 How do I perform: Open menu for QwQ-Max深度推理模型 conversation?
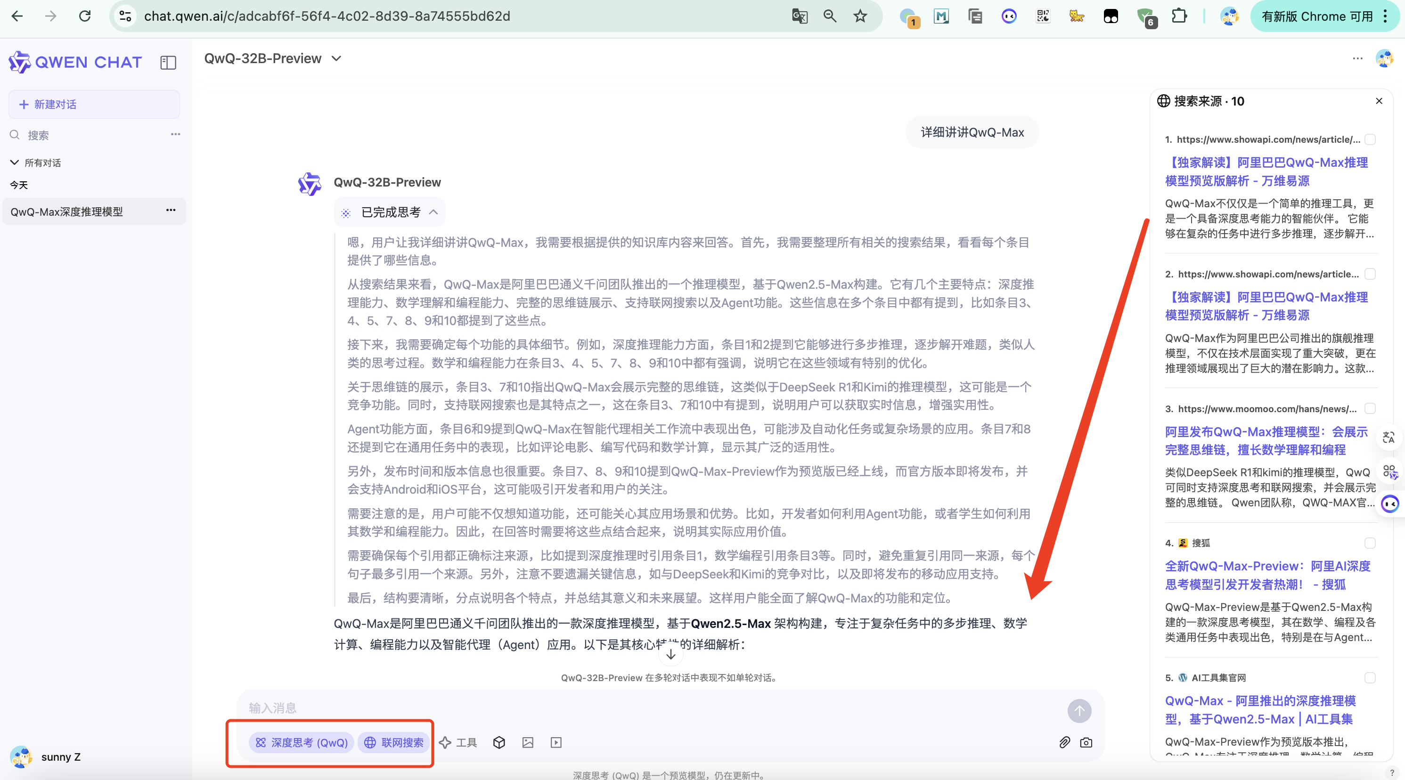[x=171, y=210]
